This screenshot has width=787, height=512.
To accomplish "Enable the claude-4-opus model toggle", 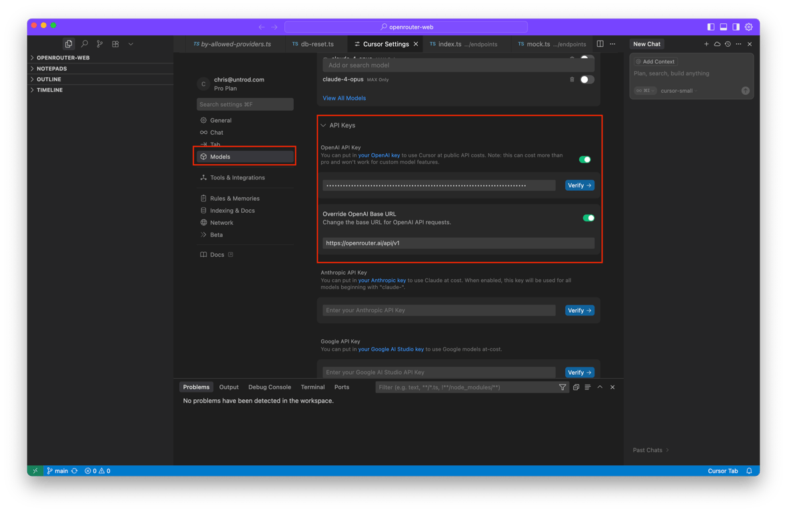I will point(586,79).
